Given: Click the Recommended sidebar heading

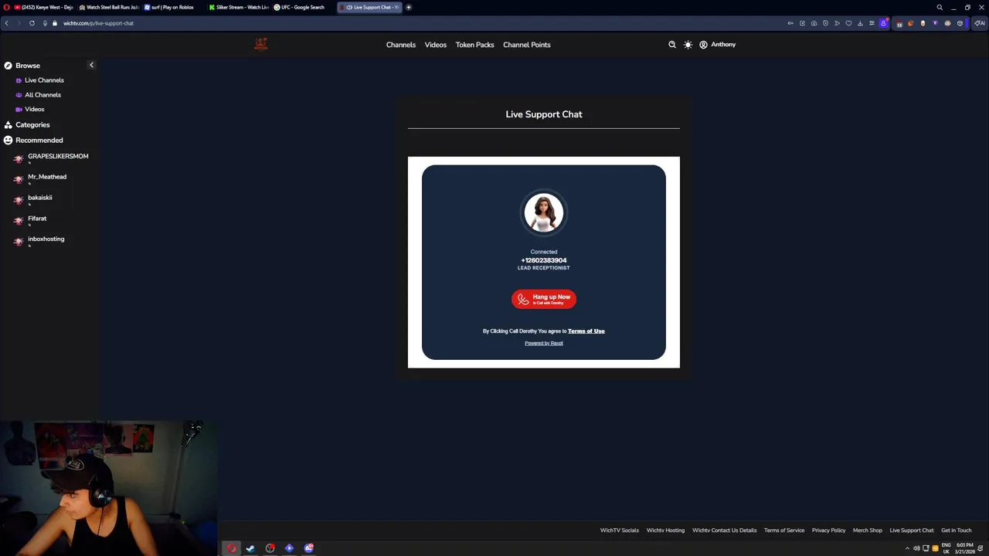Looking at the screenshot, I should tap(39, 141).
